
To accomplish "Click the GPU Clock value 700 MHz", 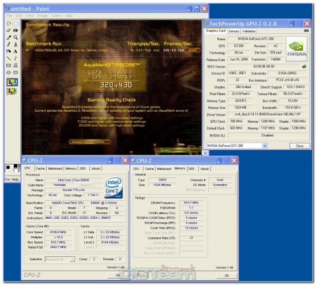I will coord(236,121).
